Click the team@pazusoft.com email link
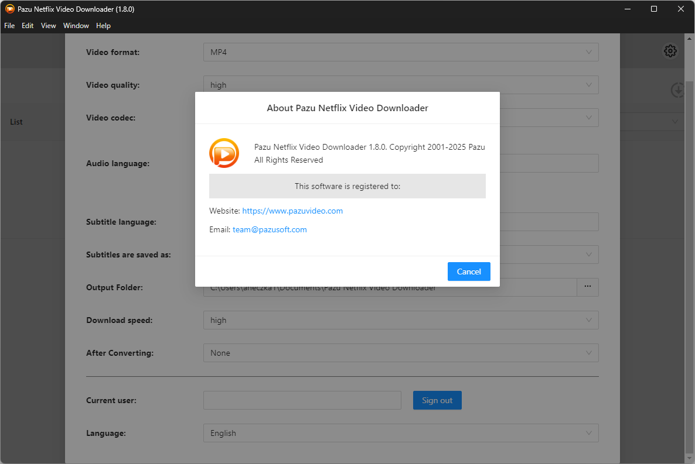This screenshot has height=464, width=695. 270,229
